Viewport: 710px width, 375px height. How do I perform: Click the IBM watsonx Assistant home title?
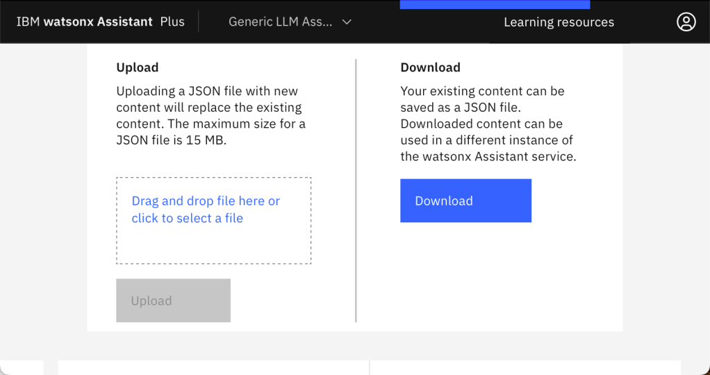coord(84,22)
